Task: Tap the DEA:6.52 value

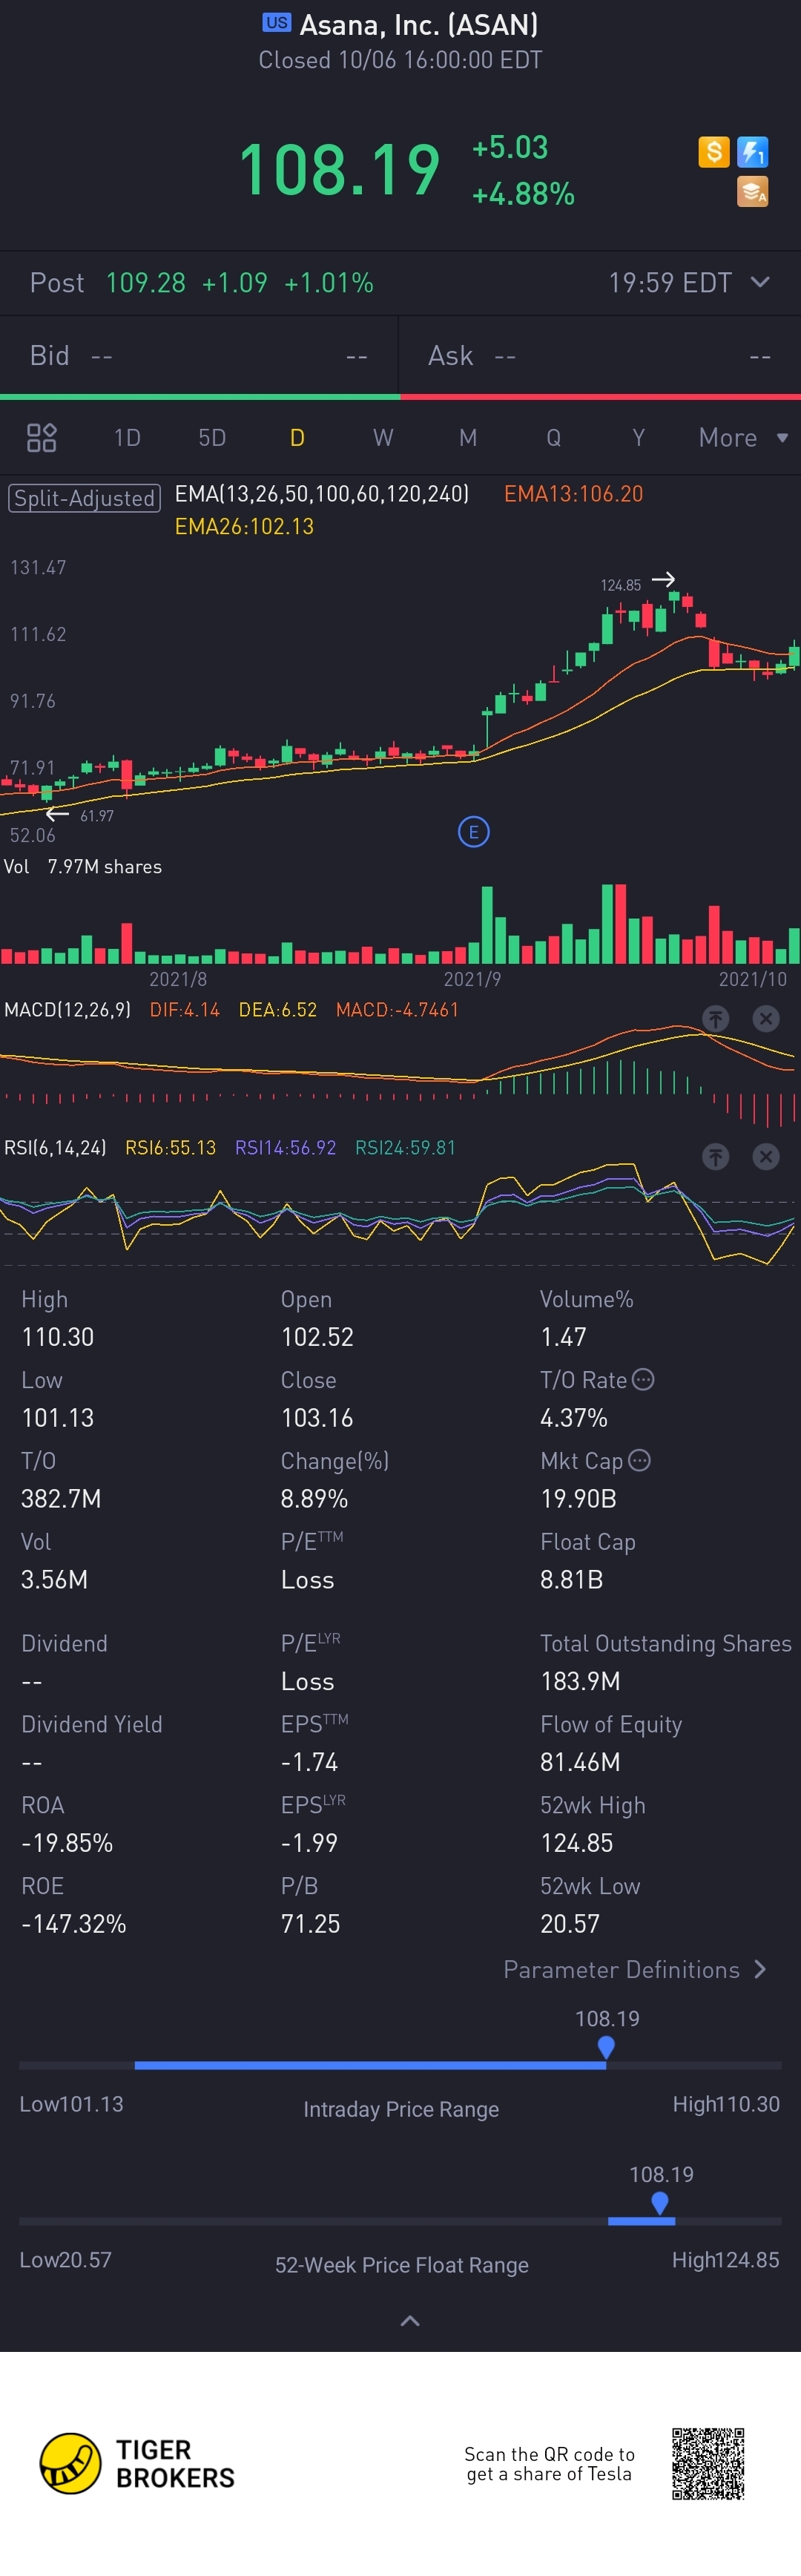Action: [x=278, y=1010]
